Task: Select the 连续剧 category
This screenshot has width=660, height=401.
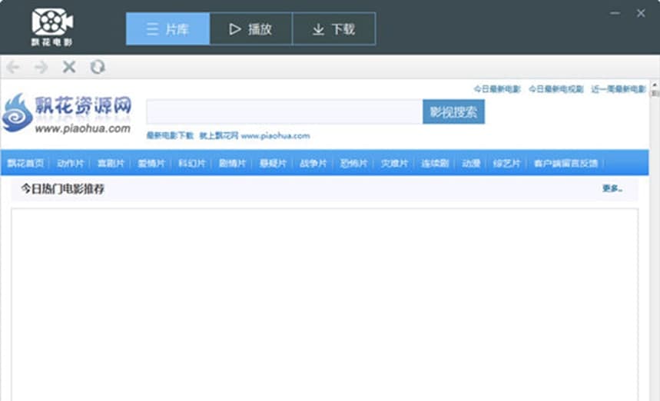Action: coord(435,164)
